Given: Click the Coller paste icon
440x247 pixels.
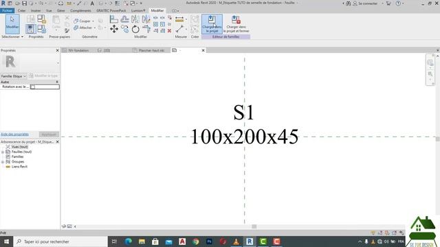Looking at the screenshot, I should [56, 22].
